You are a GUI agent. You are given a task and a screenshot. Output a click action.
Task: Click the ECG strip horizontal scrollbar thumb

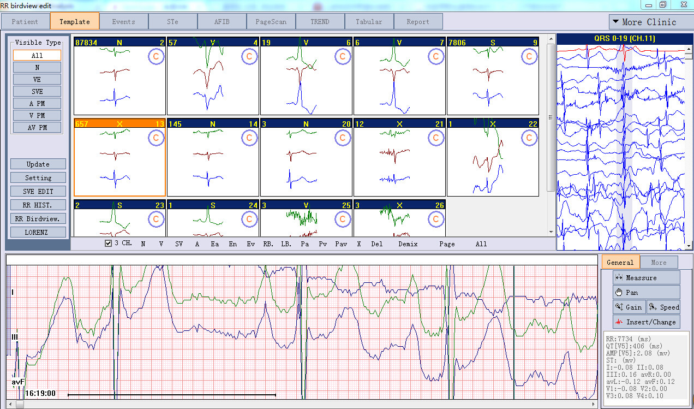pos(20,405)
